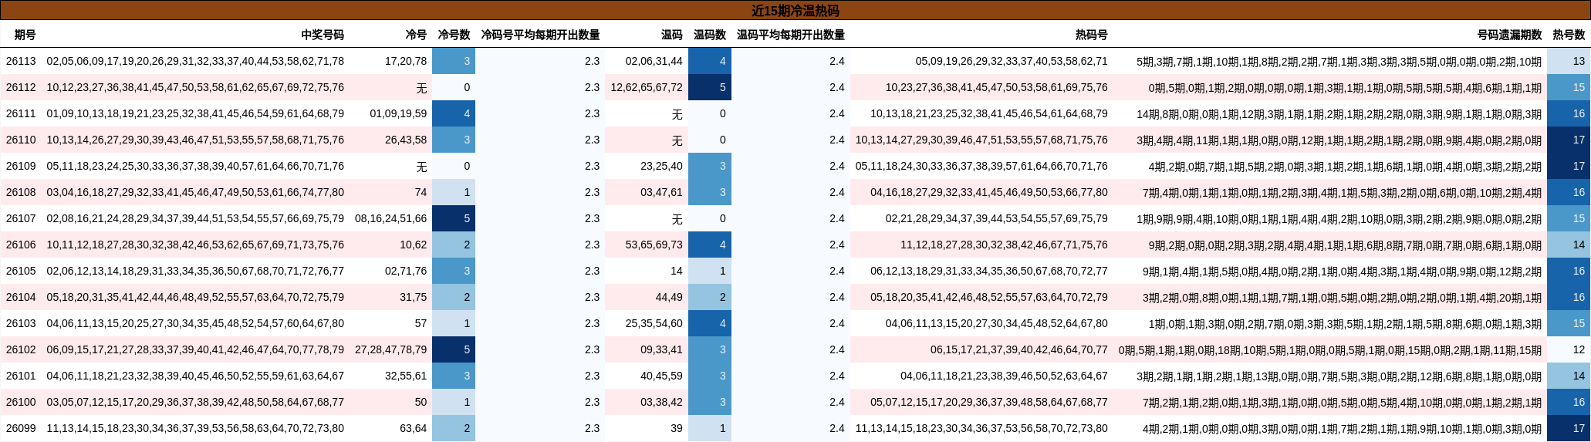Select period cell 26108
This screenshot has height=442, width=1591.
21,192
